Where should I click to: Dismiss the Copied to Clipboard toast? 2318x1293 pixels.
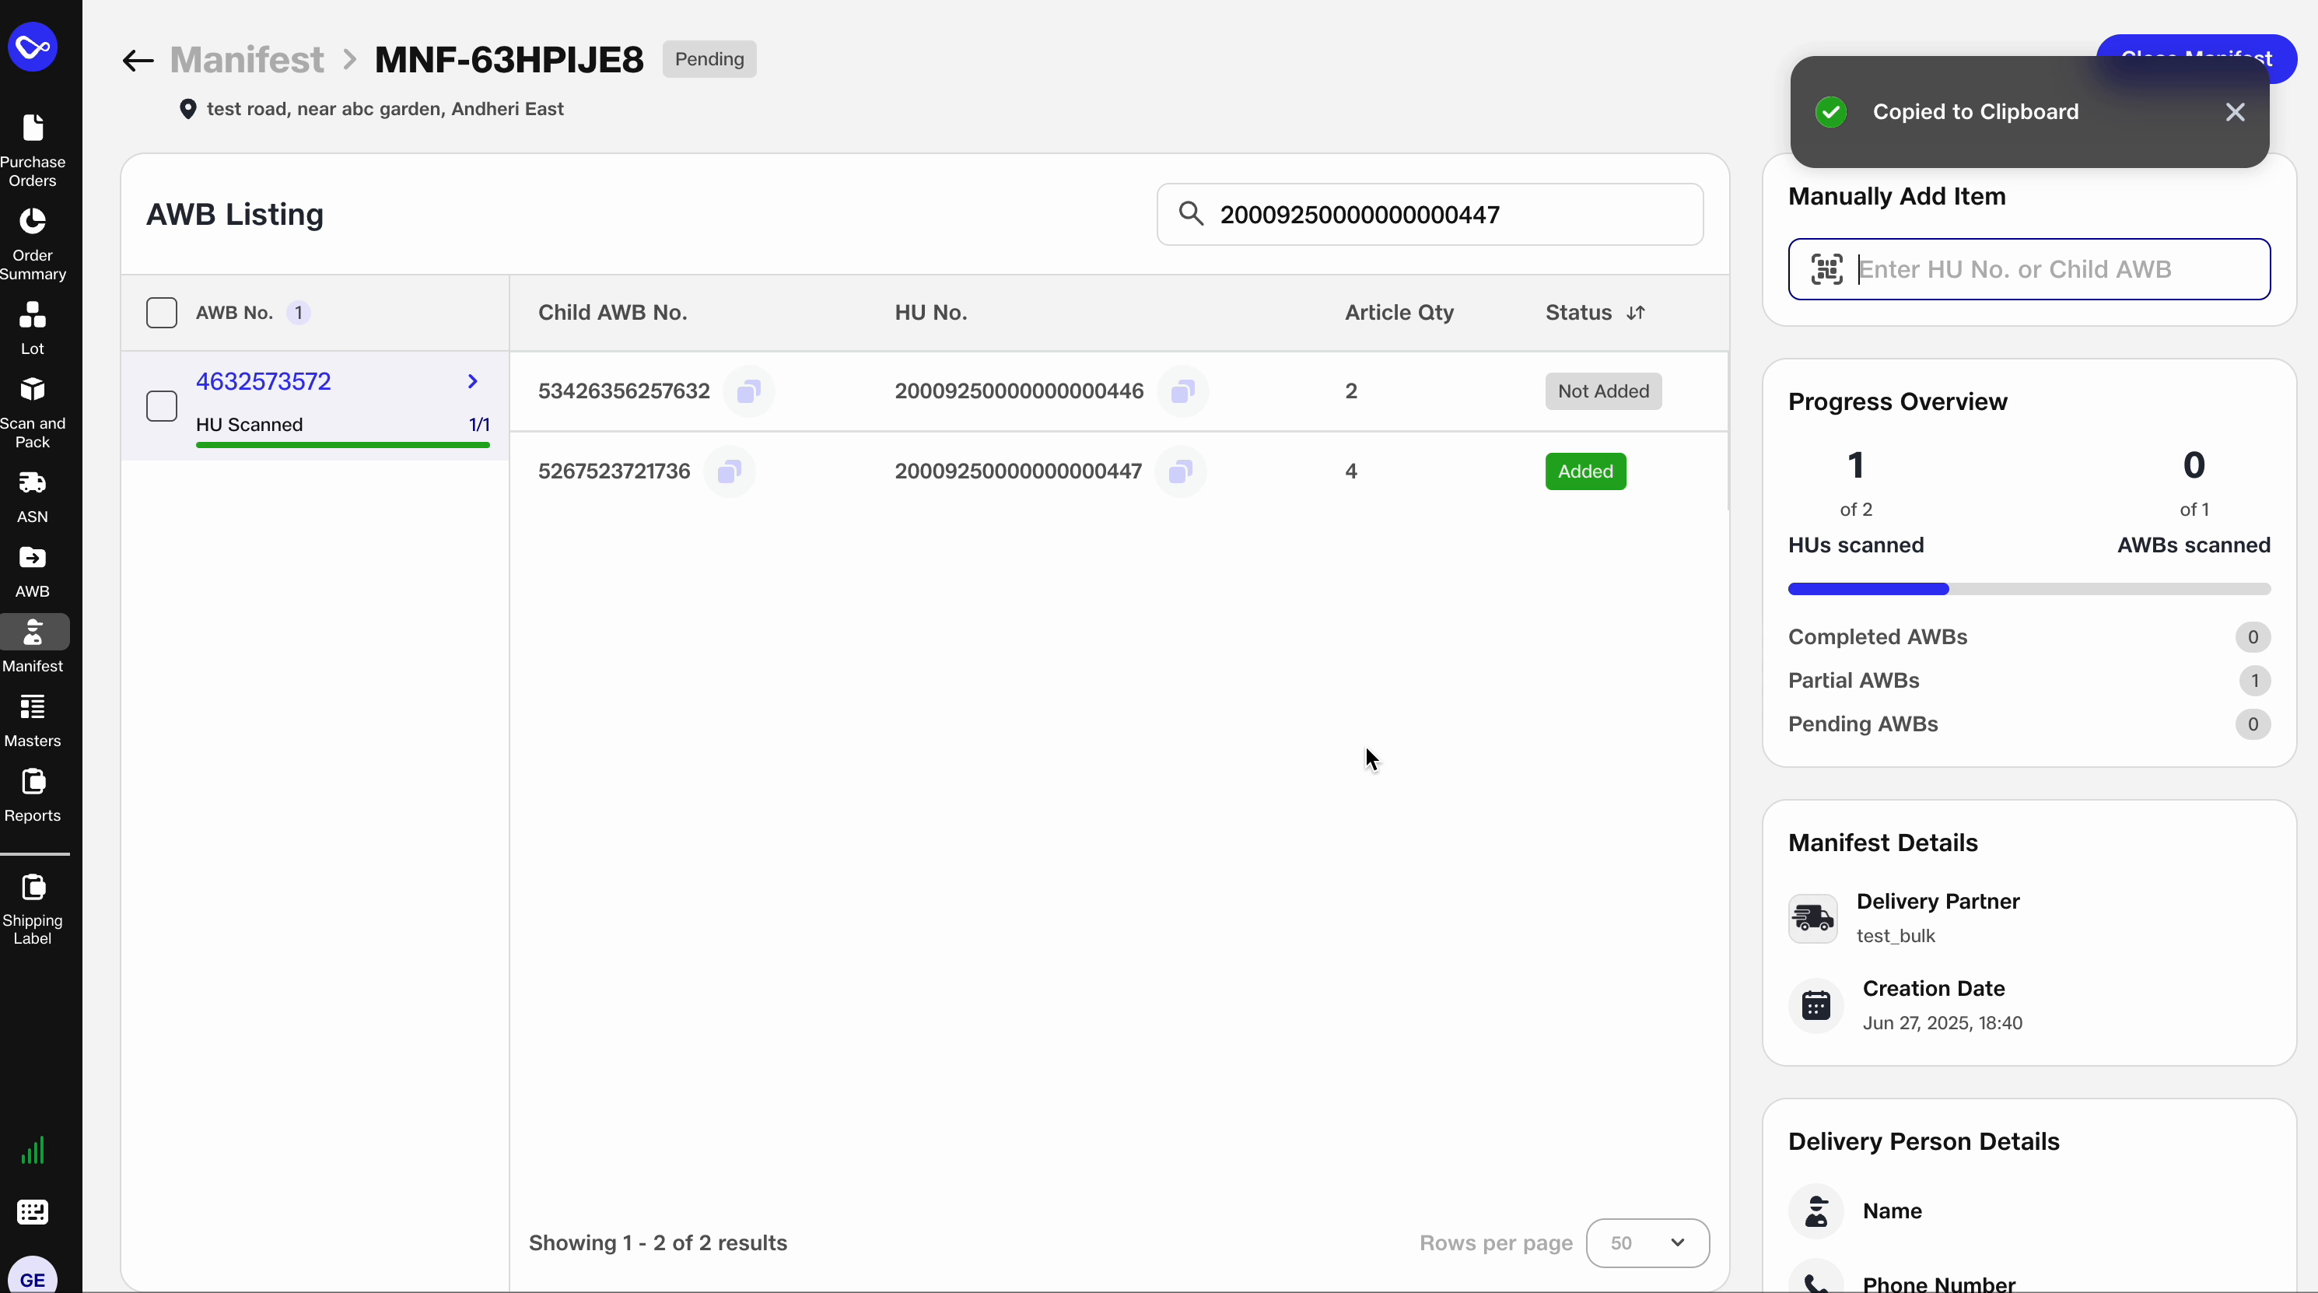click(2236, 111)
